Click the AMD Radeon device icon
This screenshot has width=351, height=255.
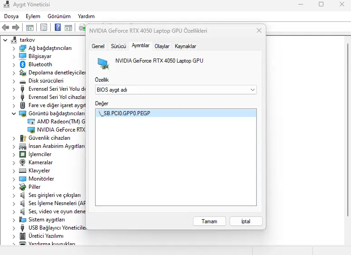31,122
